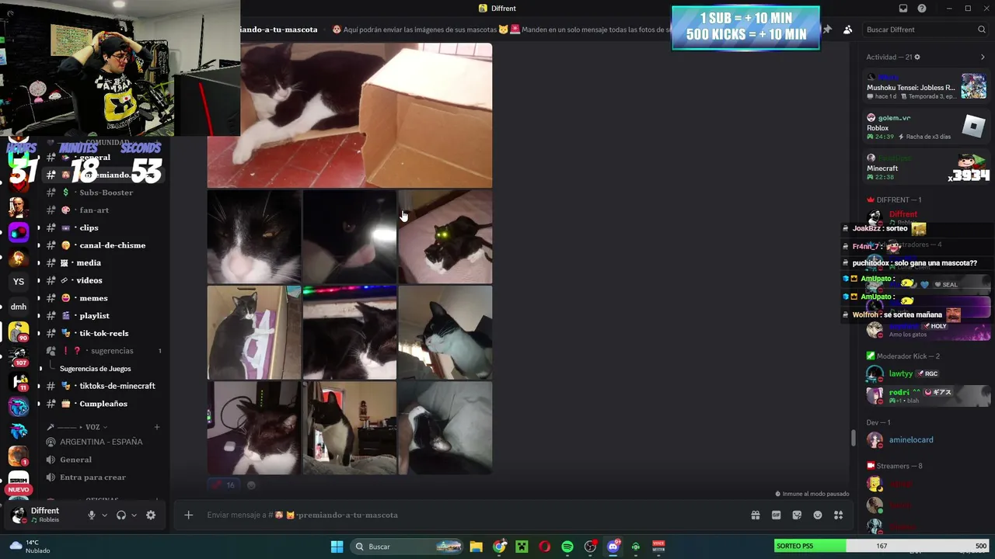Click the taskbar Buscar search box
Screen dimensions: 995x559
pyautogui.click(x=407, y=547)
